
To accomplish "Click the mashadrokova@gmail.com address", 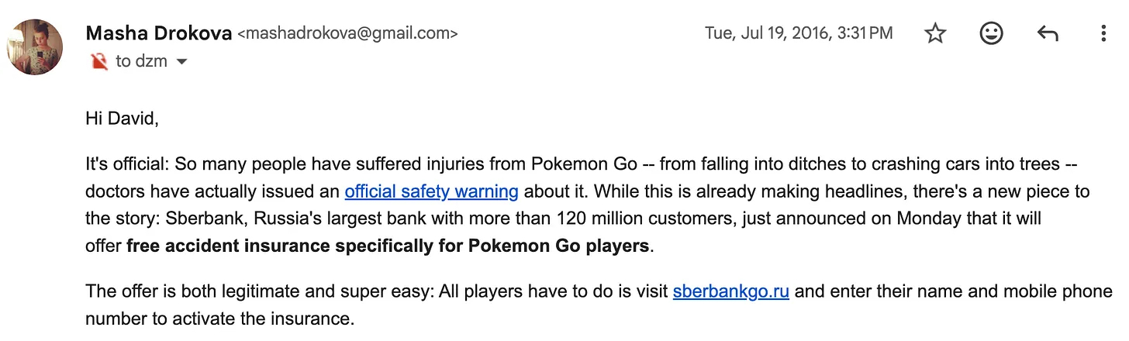I will click(x=347, y=33).
